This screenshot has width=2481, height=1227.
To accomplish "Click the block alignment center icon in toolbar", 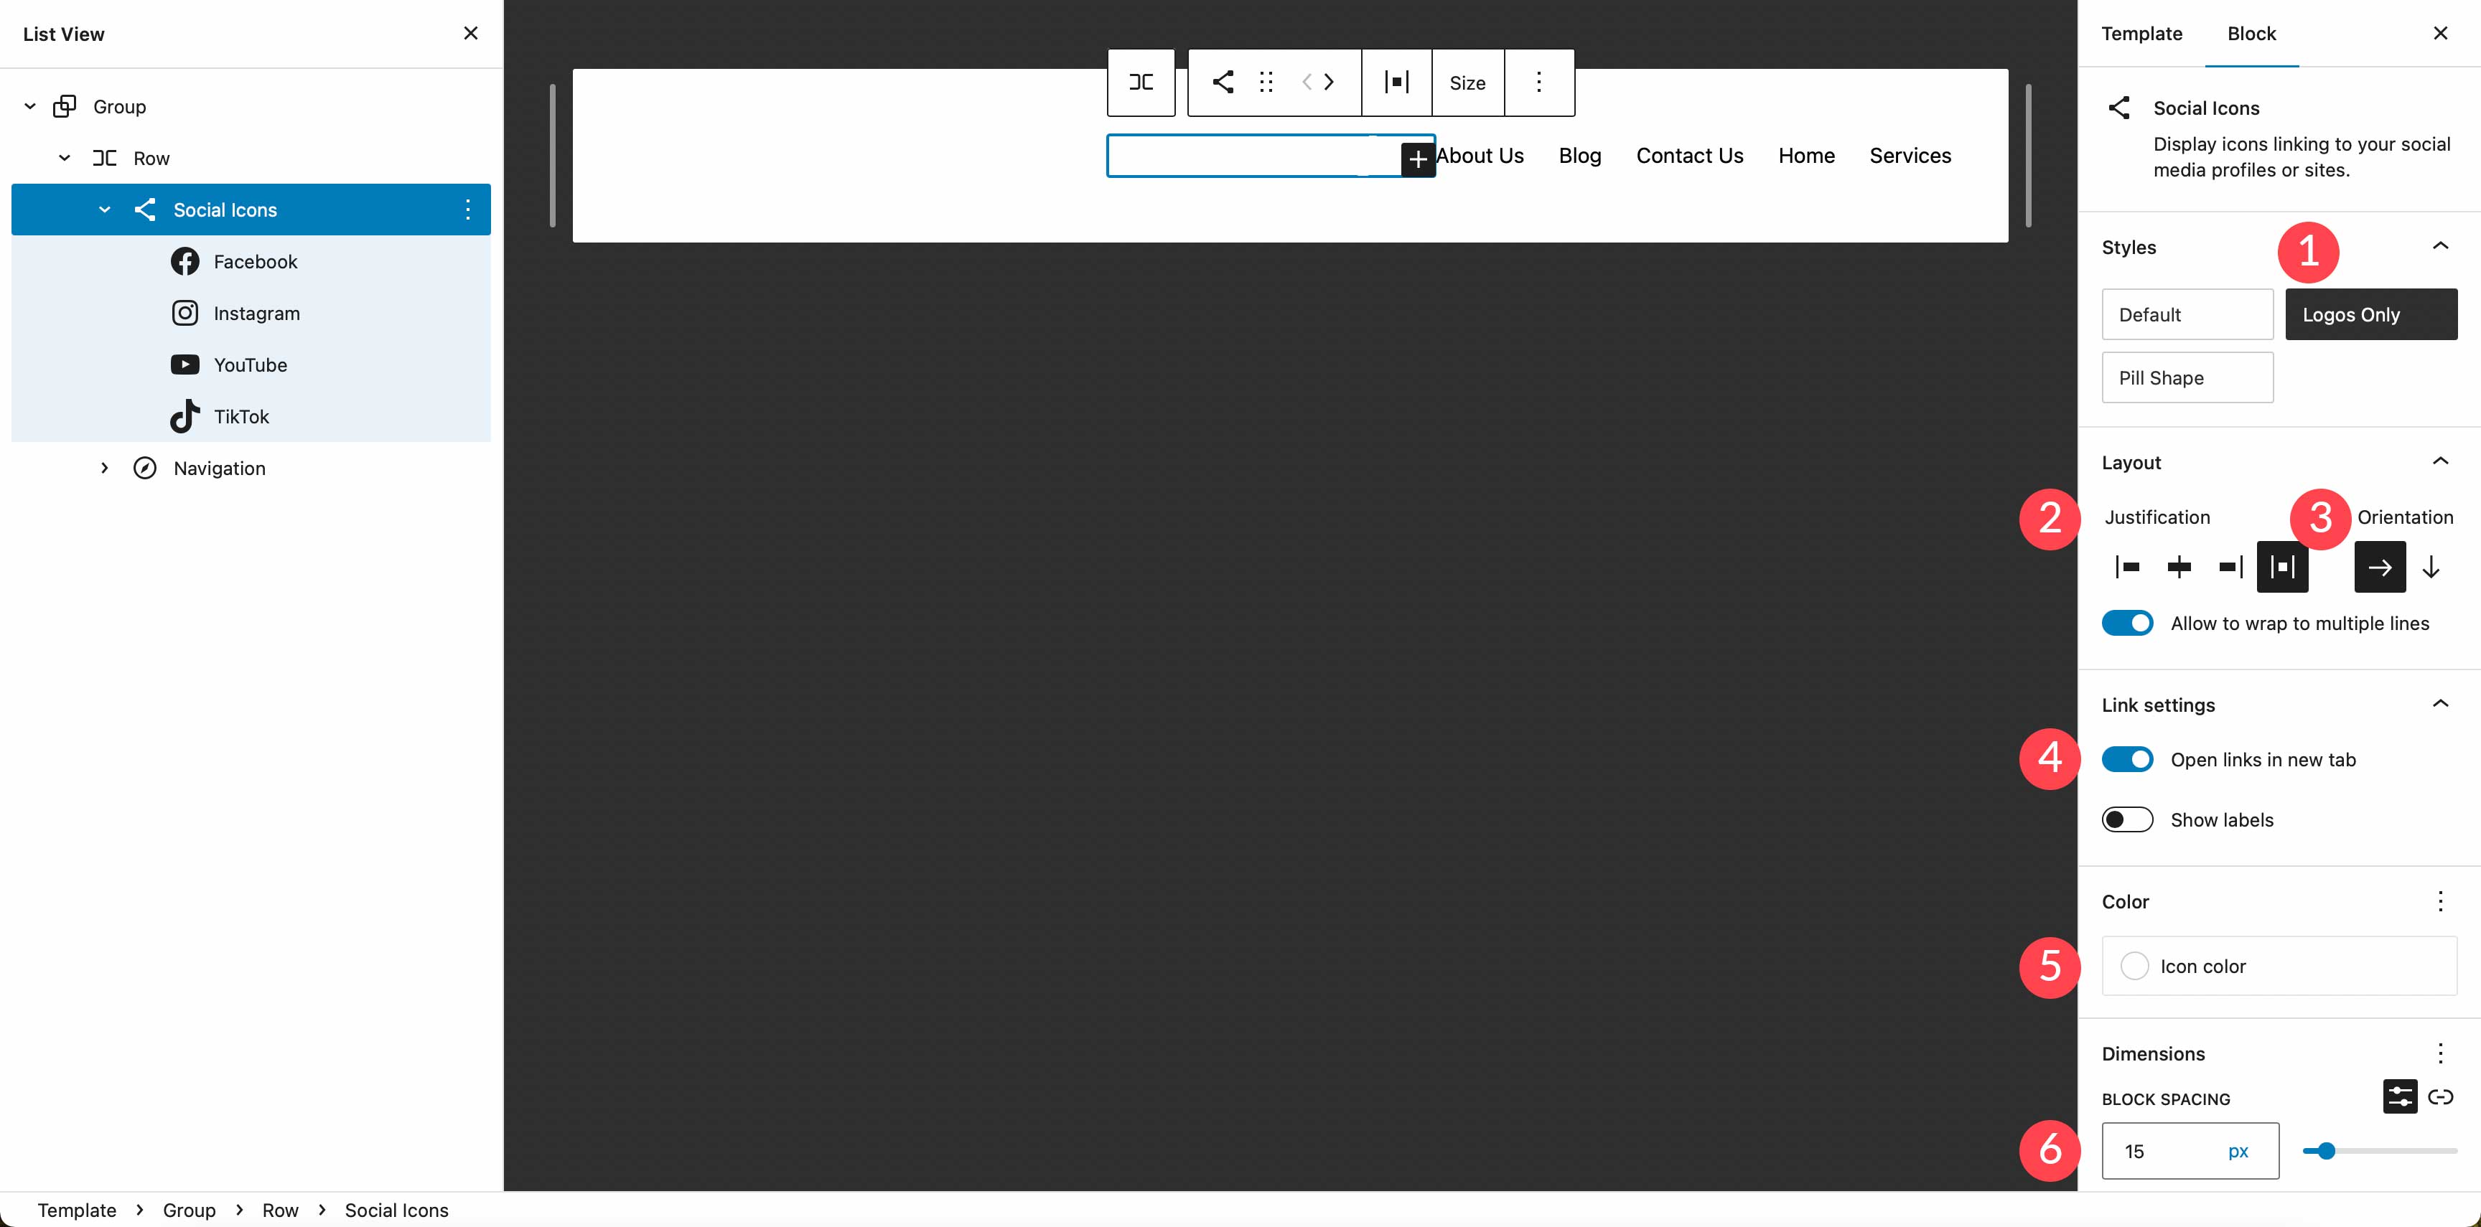I will 1394,83.
